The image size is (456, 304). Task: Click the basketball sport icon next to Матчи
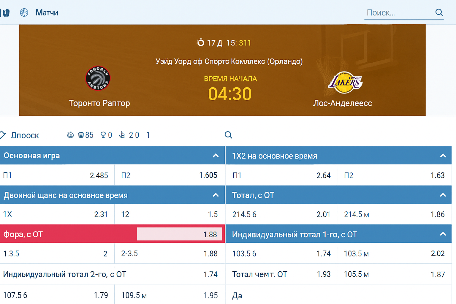[24, 12]
